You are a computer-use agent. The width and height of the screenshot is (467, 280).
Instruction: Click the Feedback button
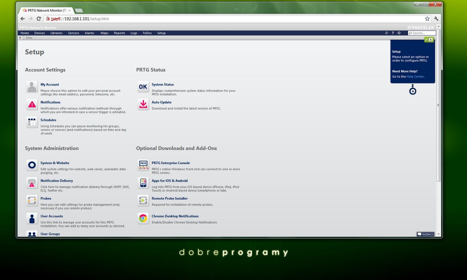coord(425,234)
